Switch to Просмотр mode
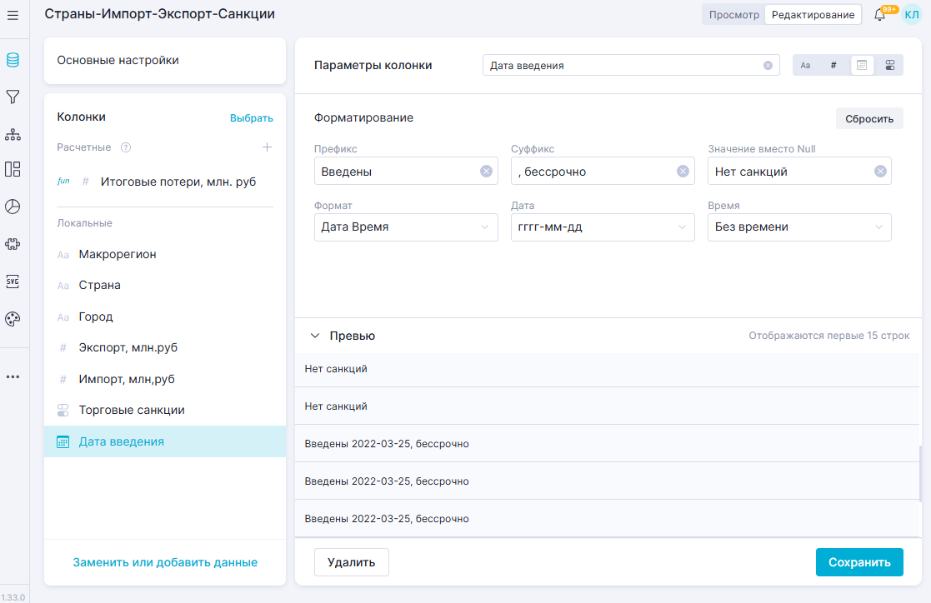 (733, 15)
